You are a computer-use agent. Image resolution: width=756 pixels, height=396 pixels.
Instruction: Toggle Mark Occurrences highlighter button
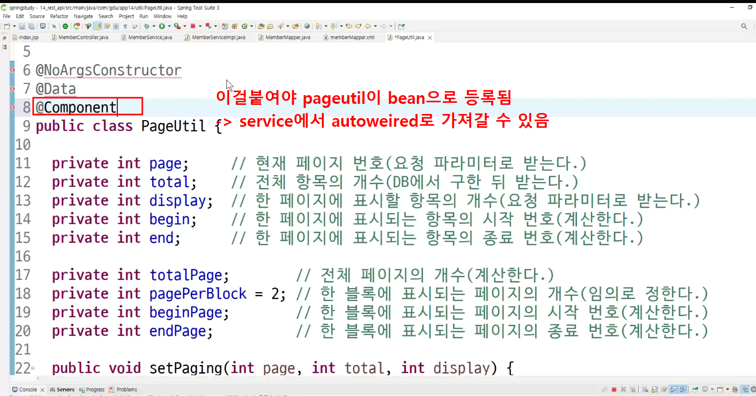point(96,26)
